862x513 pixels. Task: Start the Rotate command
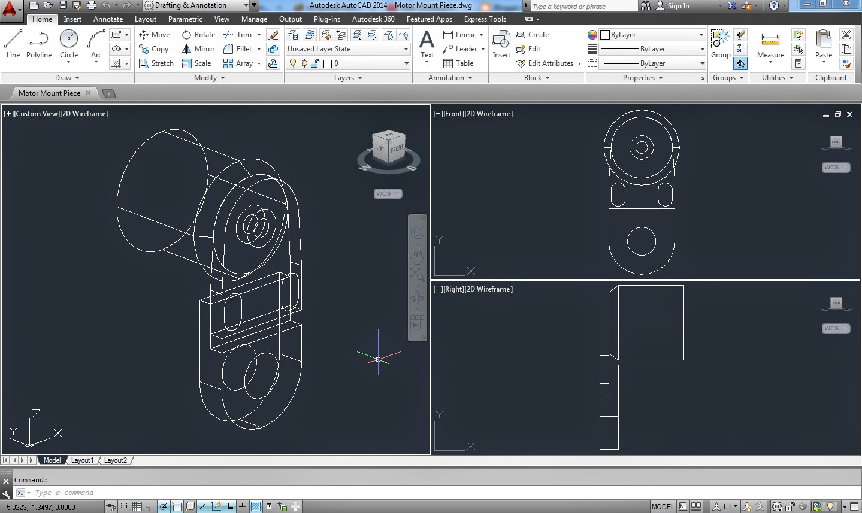tap(198, 34)
